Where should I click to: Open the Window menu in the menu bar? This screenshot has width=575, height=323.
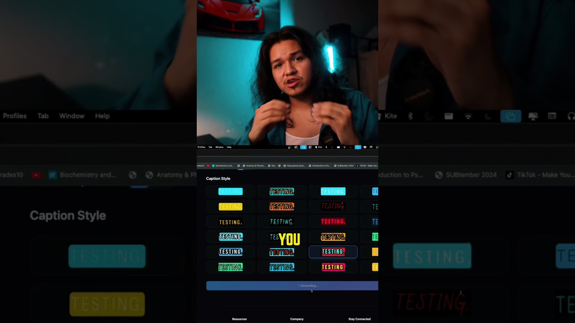pos(219,147)
